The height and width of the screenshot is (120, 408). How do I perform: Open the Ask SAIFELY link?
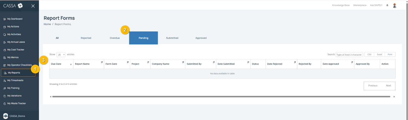click(x=376, y=5)
